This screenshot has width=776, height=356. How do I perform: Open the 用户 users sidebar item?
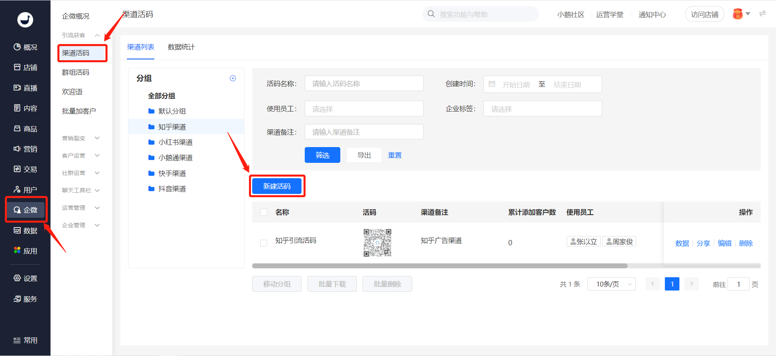click(x=25, y=190)
